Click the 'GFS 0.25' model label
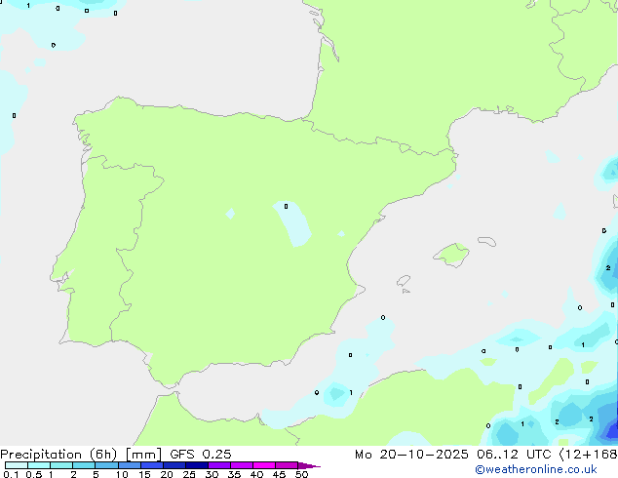This screenshot has width=618, height=478. tap(201, 455)
